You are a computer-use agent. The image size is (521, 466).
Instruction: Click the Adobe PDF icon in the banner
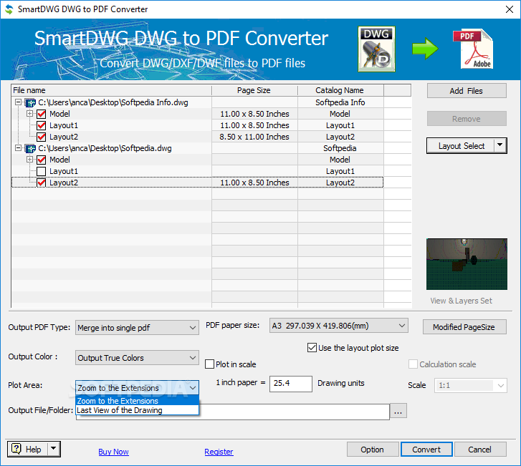(x=474, y=49)
